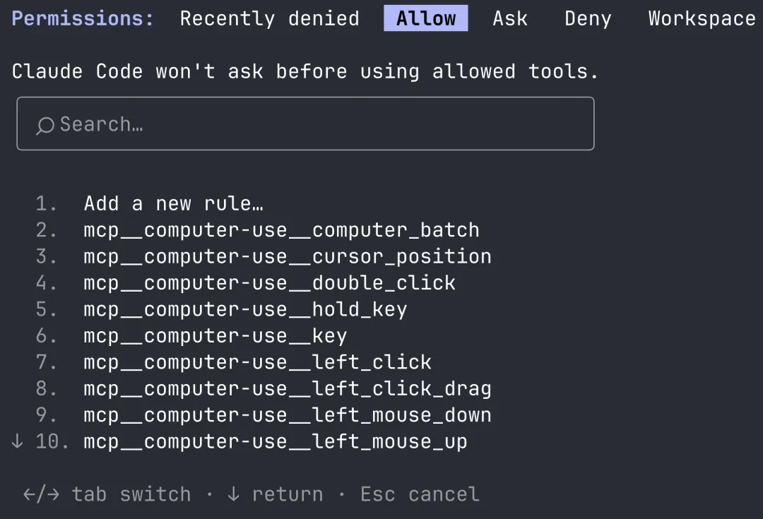The height and width of the screenshot is (519, 763).
Task: Choose the left_mouse_up rule entry
Action: 275,441
